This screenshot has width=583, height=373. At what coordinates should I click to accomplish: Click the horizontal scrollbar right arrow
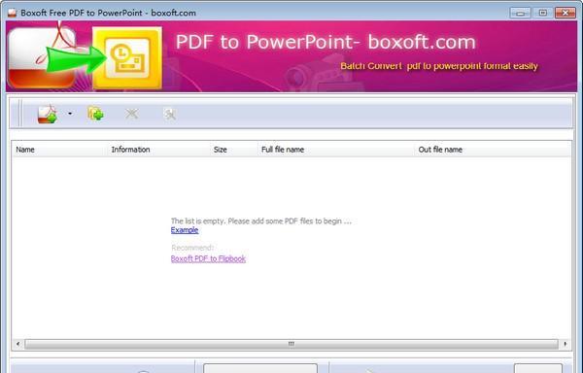566,344
